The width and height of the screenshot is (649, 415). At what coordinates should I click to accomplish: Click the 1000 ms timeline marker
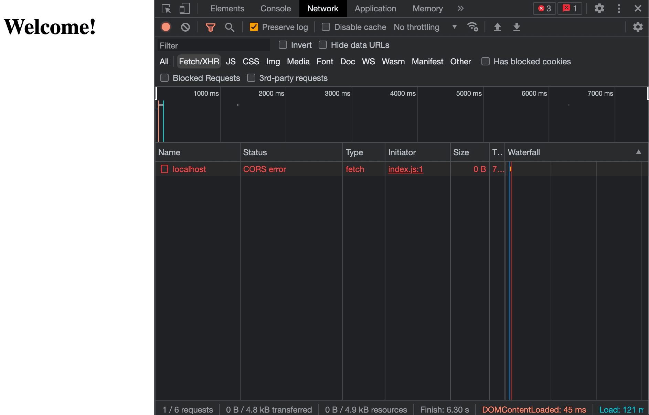point(206,93)
